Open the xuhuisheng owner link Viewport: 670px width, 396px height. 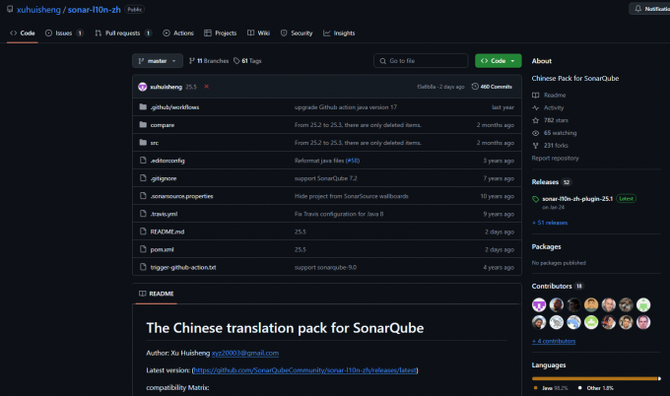(x=38, y=10)
